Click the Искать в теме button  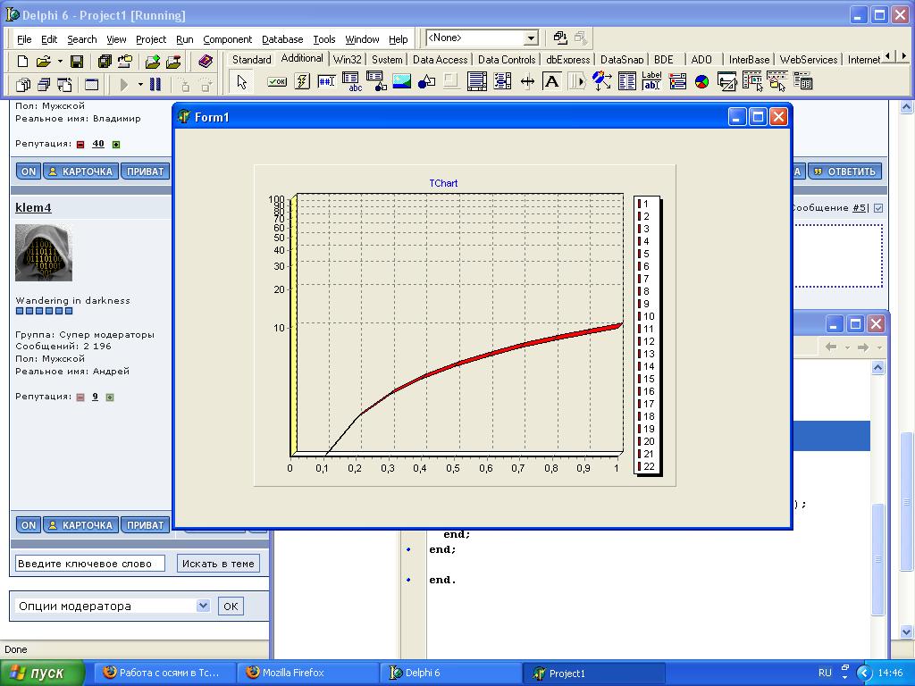coord(219,564)
